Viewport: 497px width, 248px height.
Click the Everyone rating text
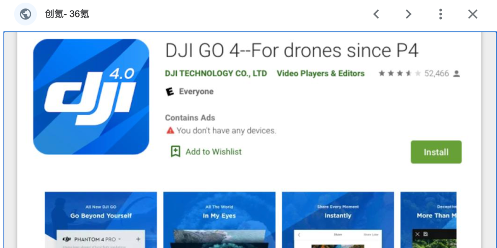196,92
